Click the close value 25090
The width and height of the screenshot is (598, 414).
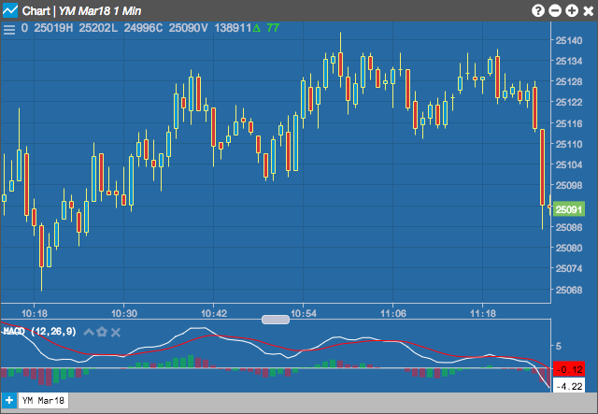pos(185,28)
